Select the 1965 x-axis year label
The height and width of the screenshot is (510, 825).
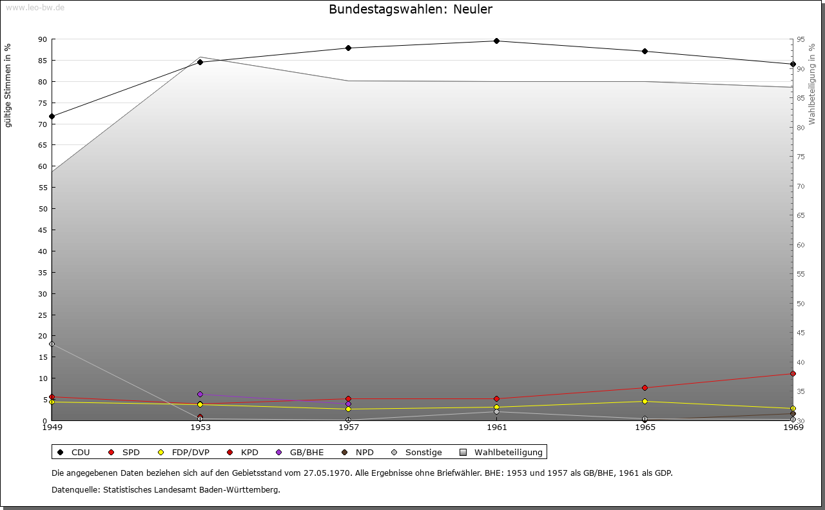pyautogui.click(x=645, y=427)
